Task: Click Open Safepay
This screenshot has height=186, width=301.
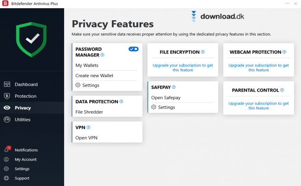Action: pyautogui.click(x=166, y=97)
